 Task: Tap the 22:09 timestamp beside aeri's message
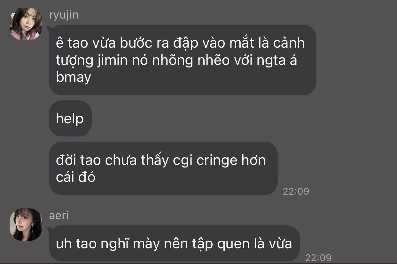(x=318, y=258)
